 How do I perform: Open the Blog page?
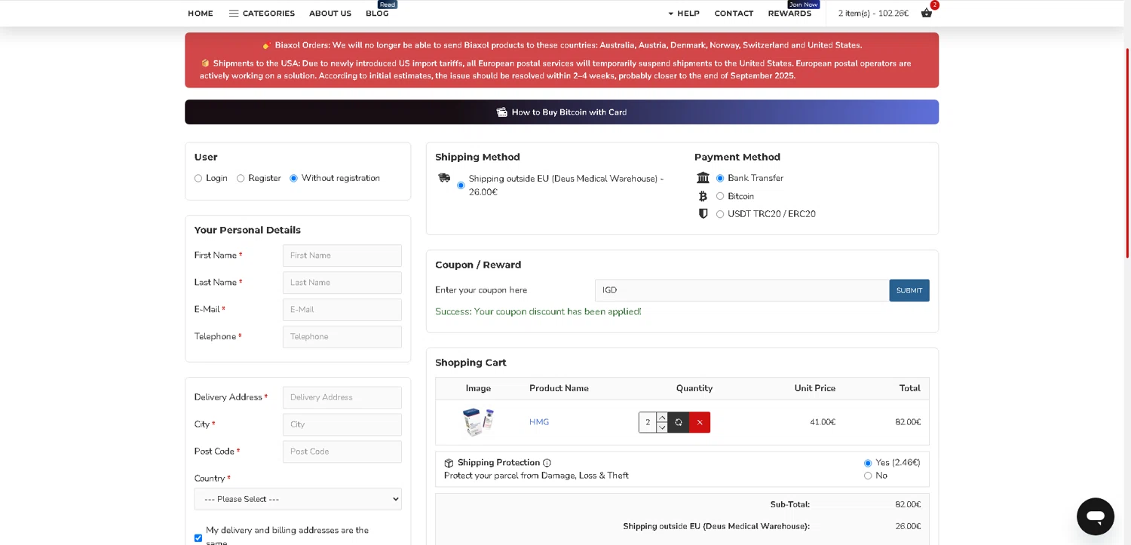[x=377, y=14]
